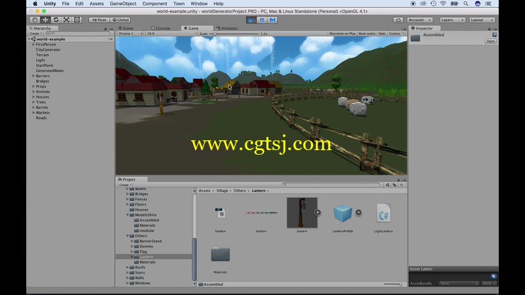Open the macOS Notification Center icon

488,4
